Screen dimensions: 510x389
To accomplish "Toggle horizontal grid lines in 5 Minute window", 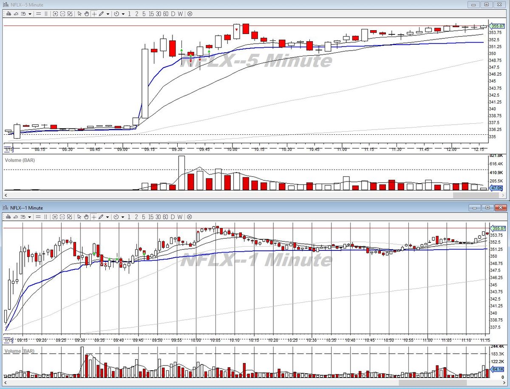I will coord(38,14).
